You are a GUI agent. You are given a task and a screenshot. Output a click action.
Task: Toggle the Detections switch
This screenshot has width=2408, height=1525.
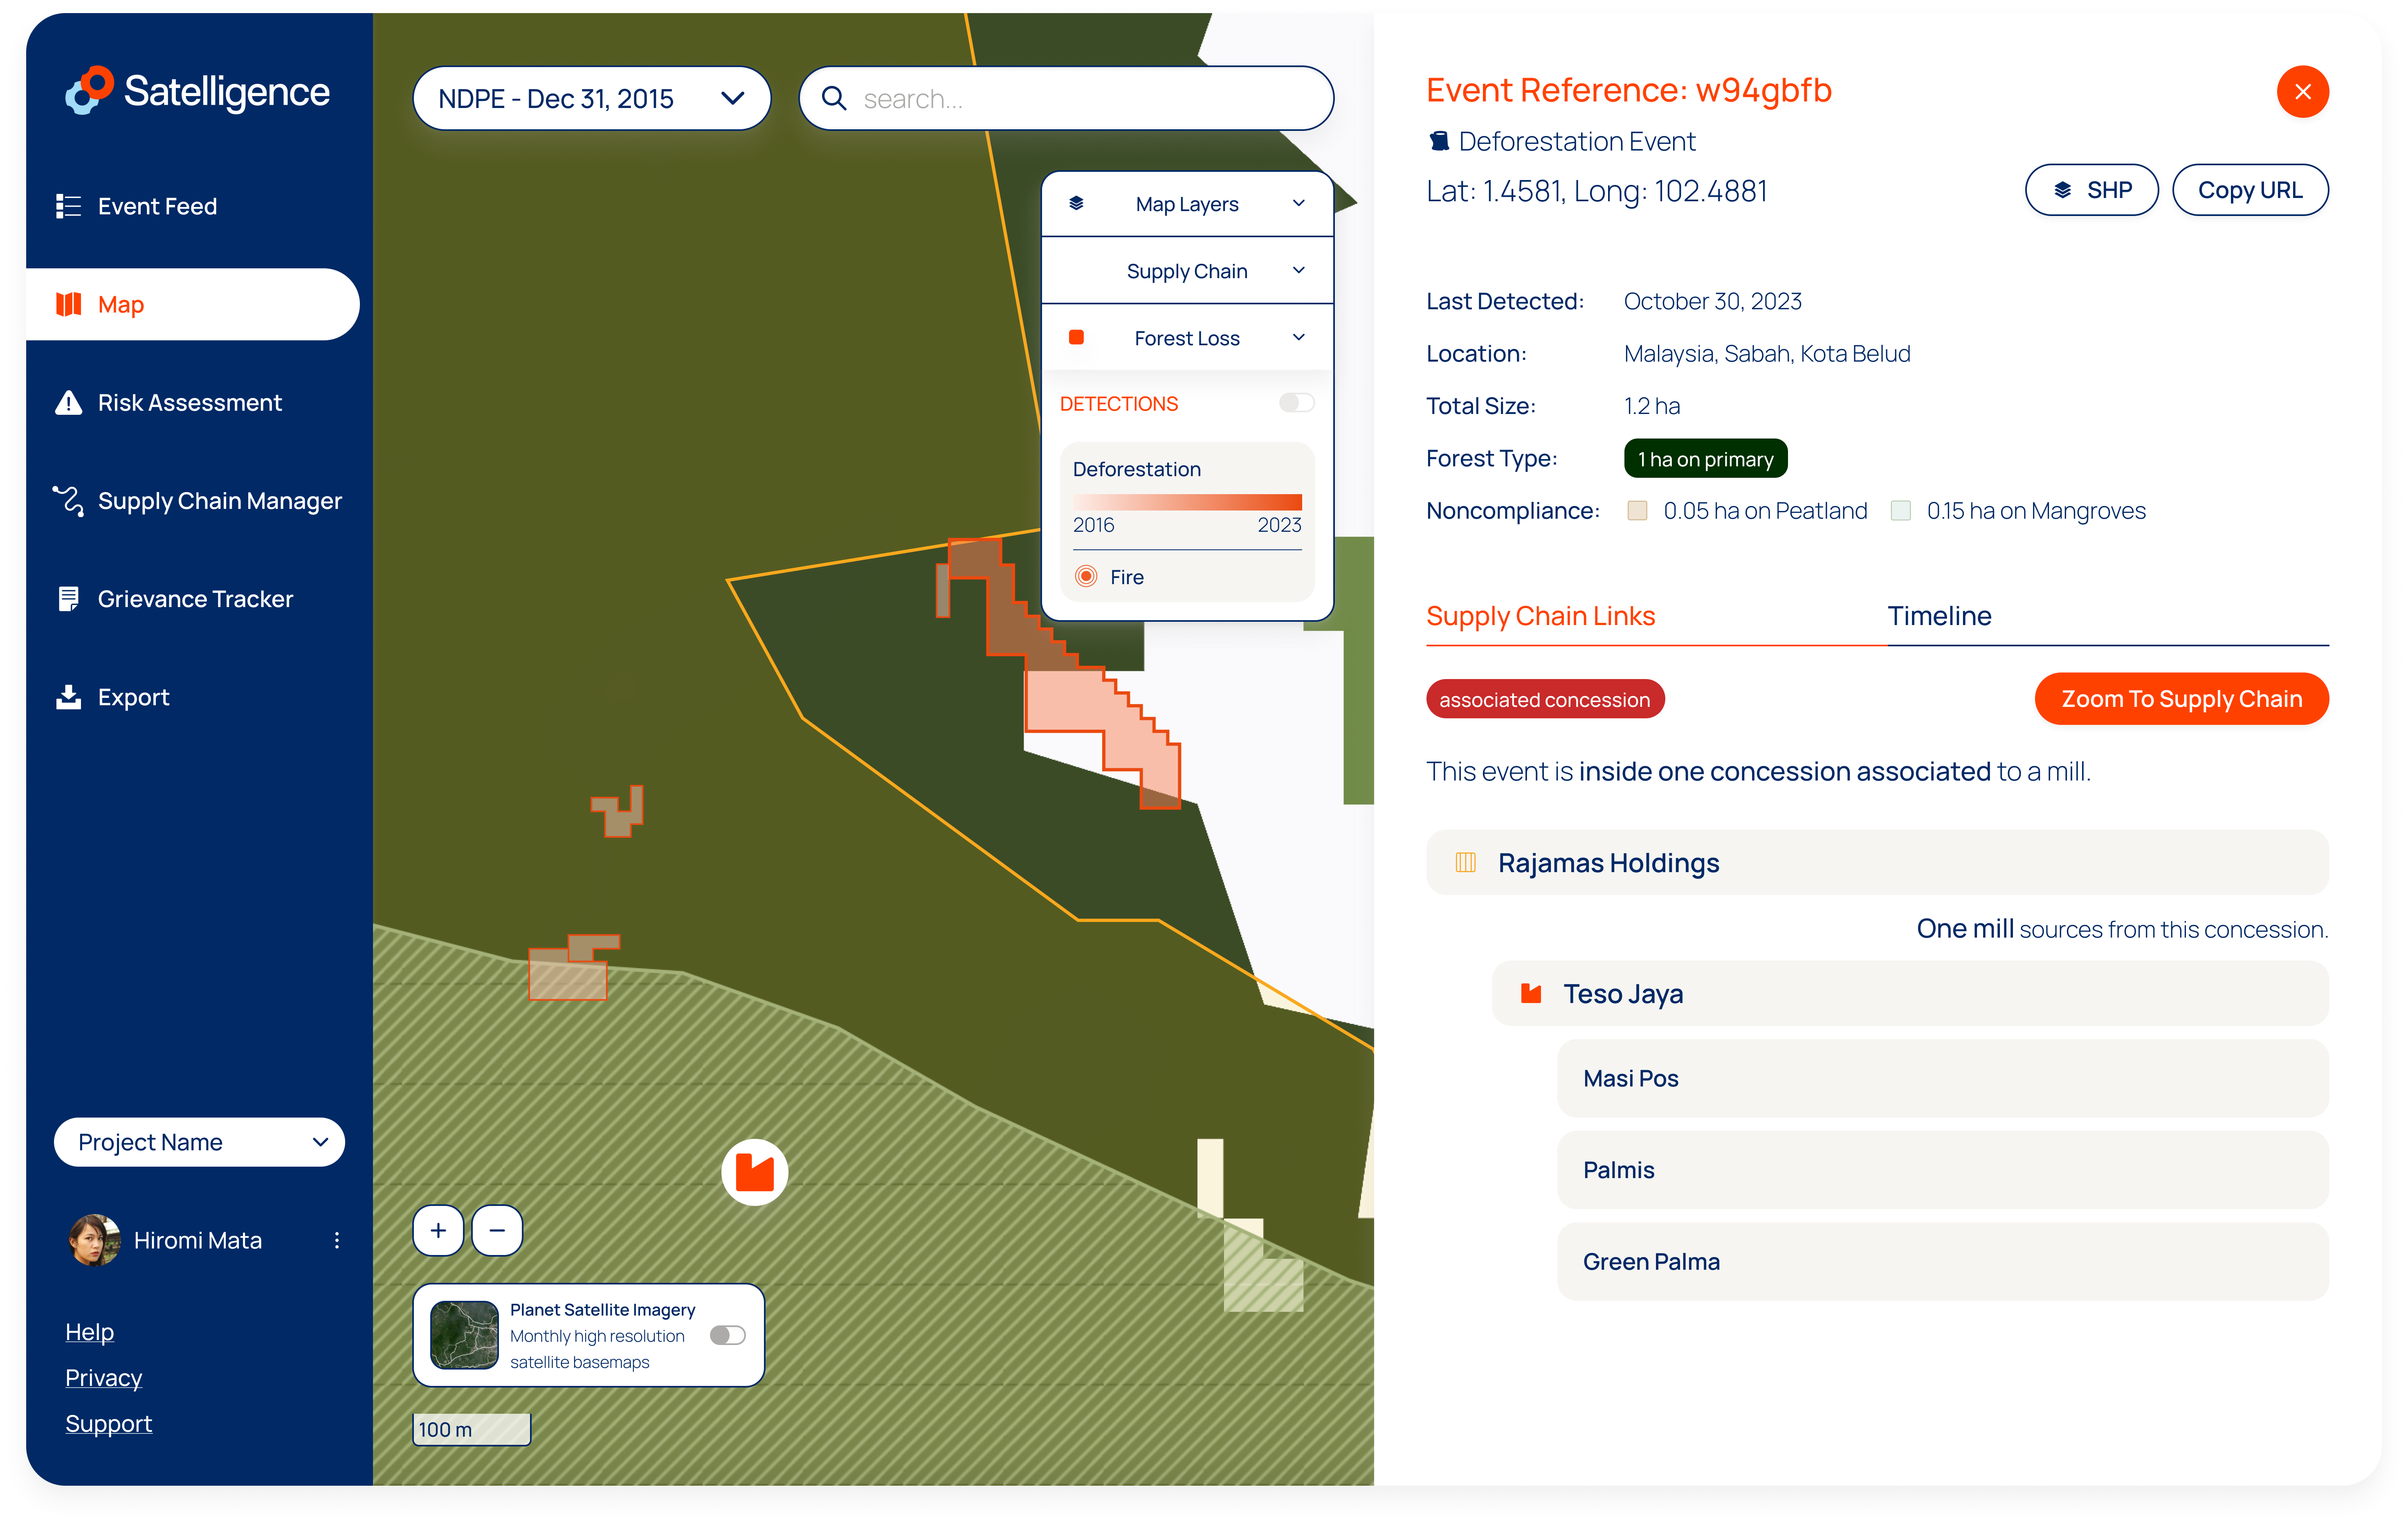click(1296, 403)
